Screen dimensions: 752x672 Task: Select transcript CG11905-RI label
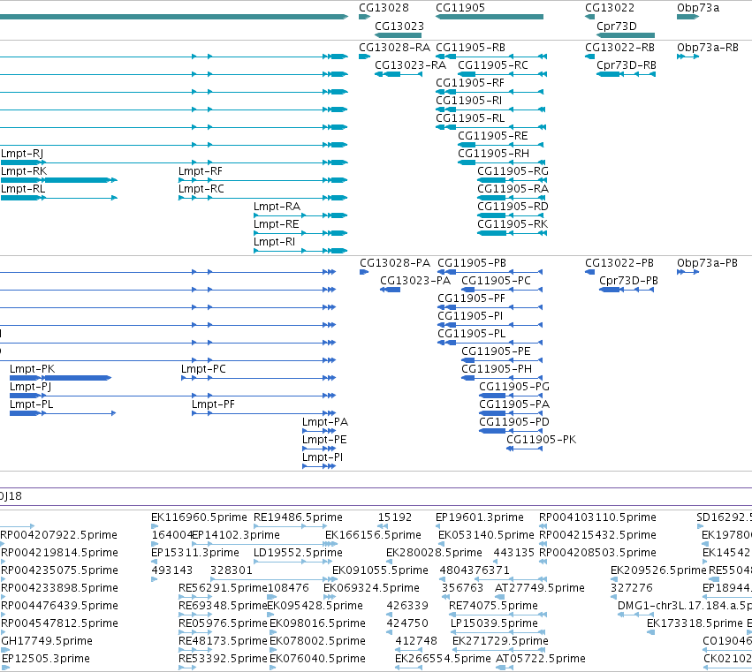pyautogui.click(x=468, y=101)
